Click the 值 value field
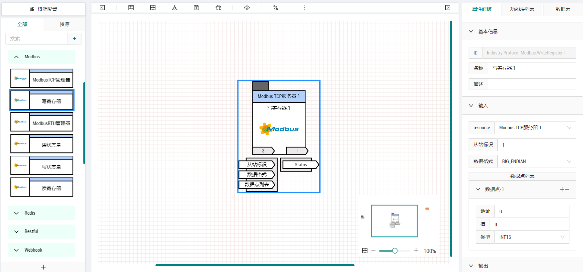This screenshot has width=583, height=272. pyautogui.click(x=529, y=224)
